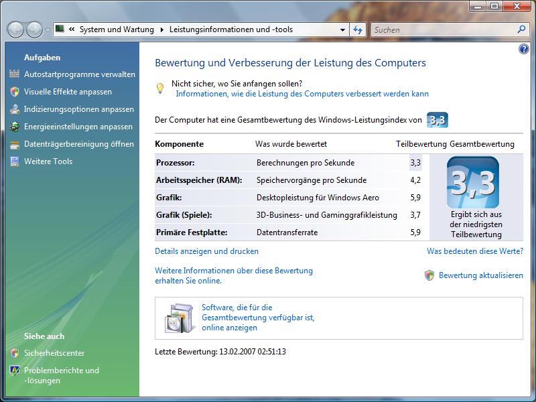Open Software für die Gesamtbewertung online anzeigen

coord(258,317)
